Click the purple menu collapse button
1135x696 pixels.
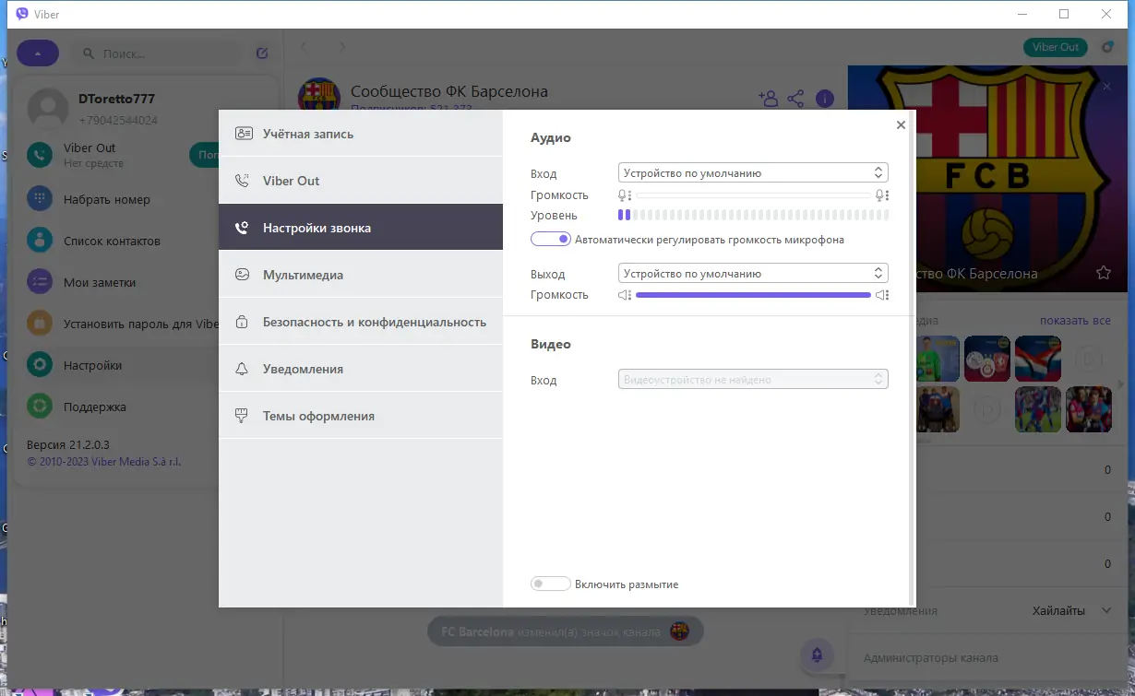(x=38, y=53)
